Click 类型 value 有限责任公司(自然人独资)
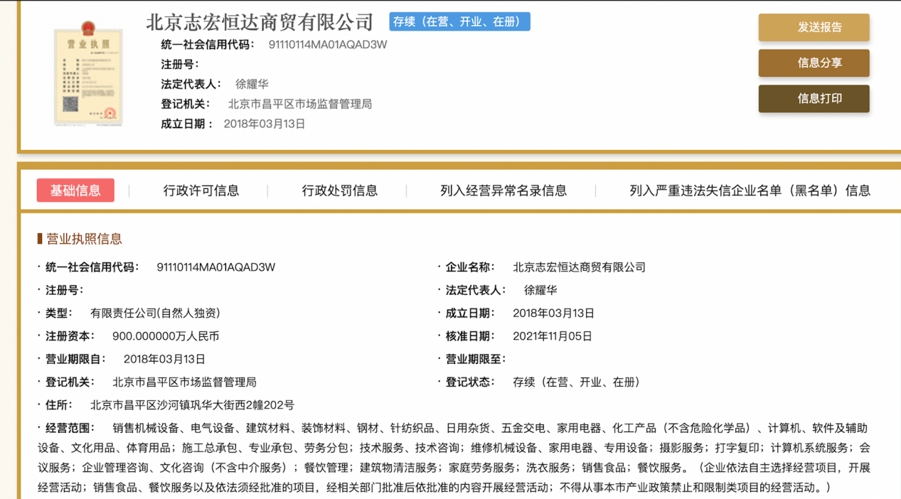 [155, 313]
